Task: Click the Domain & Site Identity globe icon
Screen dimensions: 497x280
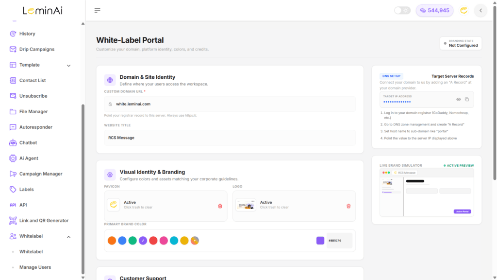Action: click(x=110, y=80)
